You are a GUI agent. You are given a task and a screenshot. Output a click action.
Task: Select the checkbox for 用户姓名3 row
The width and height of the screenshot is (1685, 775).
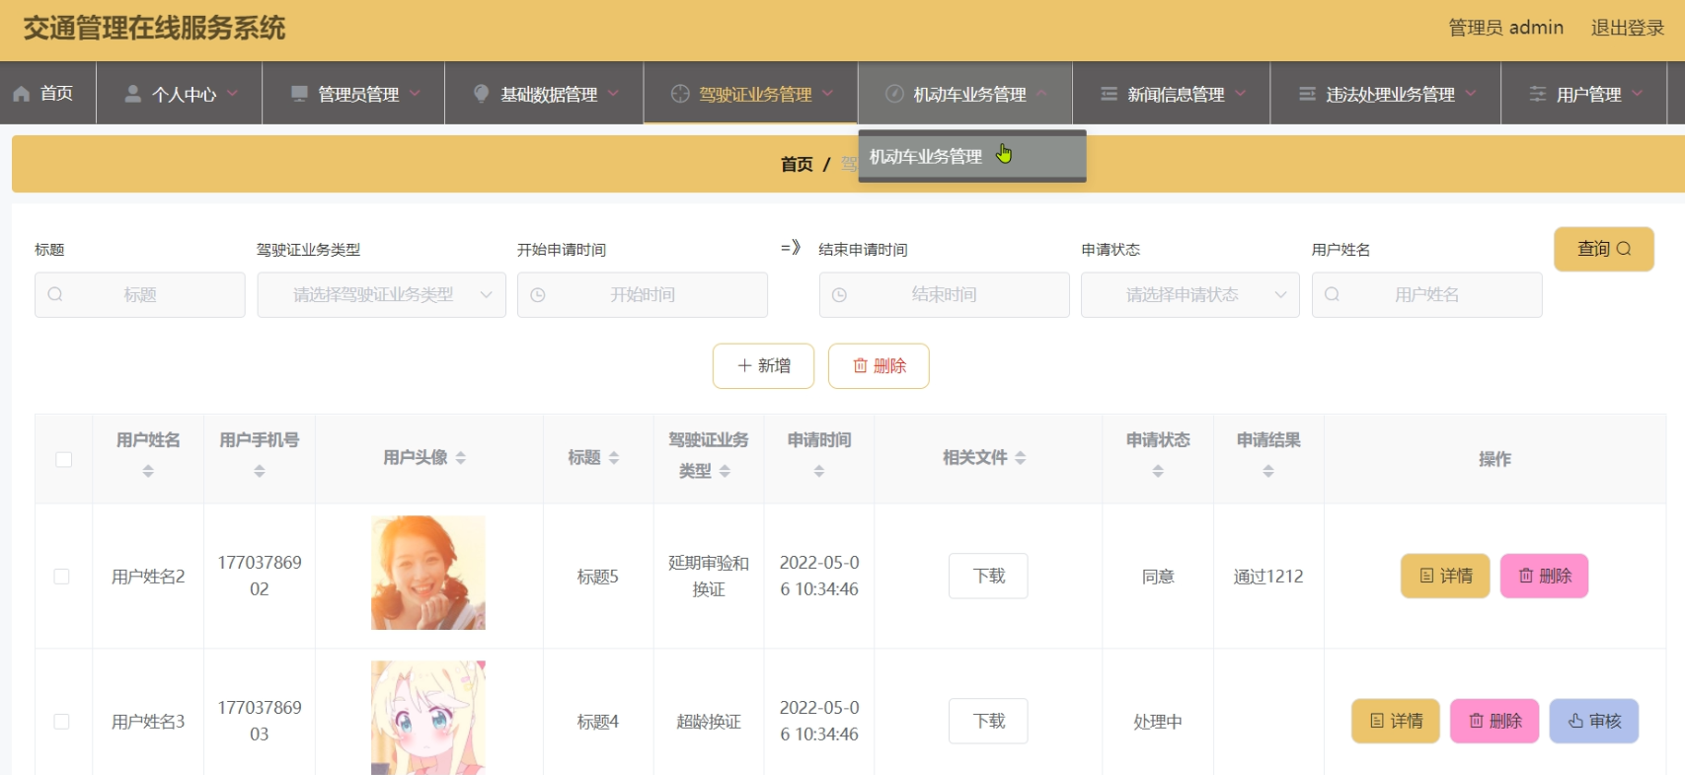[62, 722]
